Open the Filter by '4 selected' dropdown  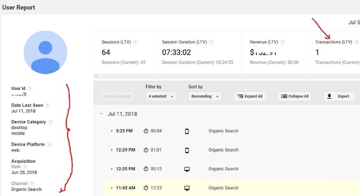161,96
